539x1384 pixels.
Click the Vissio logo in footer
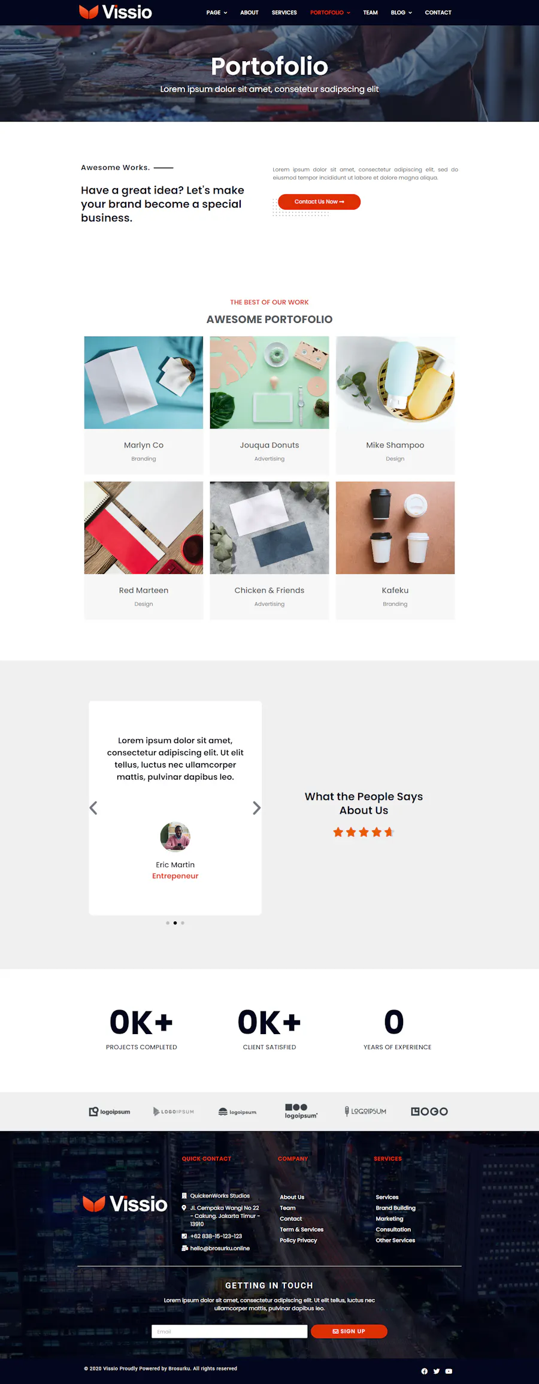pyautogui.click(x=125, y=1204)
